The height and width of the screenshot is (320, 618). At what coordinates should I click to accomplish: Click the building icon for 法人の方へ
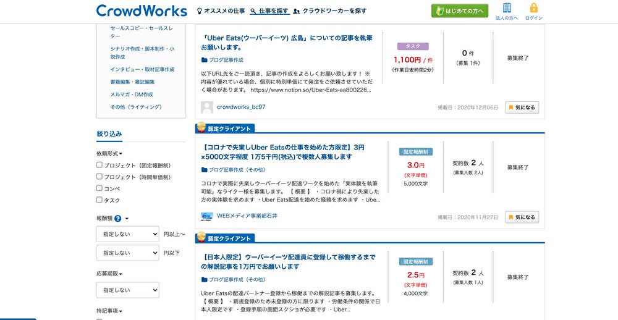pos(507,8)
